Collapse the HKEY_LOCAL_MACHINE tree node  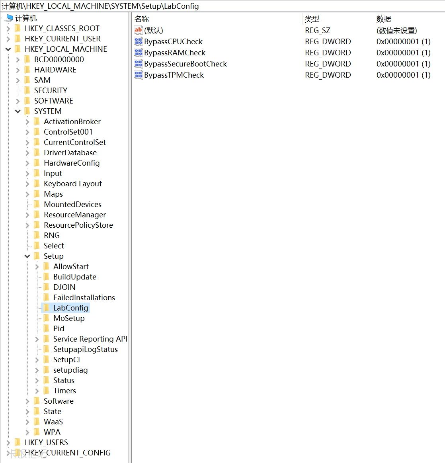tap(8, 49)
